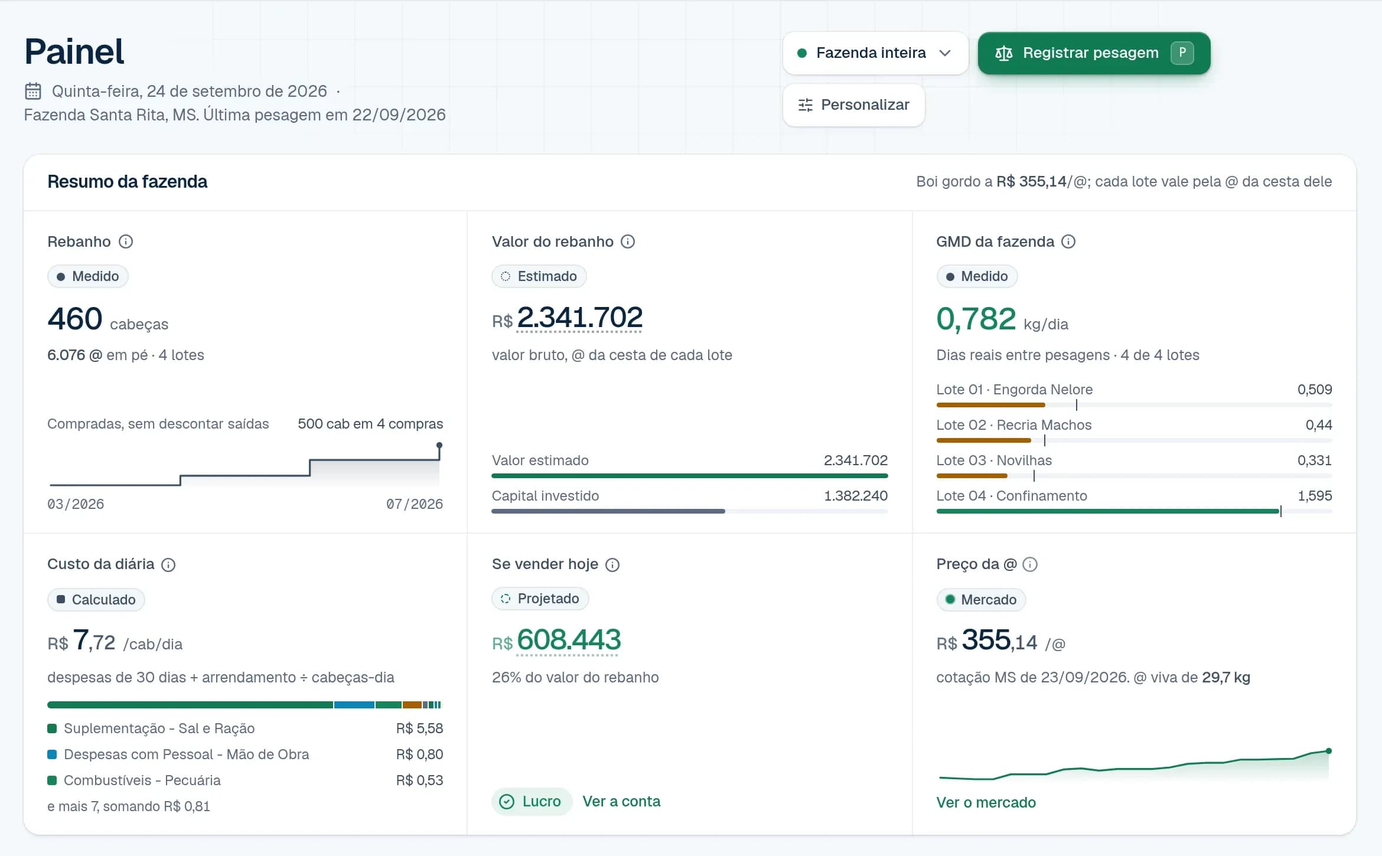Follow the Ver o mercado link
Screen dimensions: 1382x856
point(986,803)
